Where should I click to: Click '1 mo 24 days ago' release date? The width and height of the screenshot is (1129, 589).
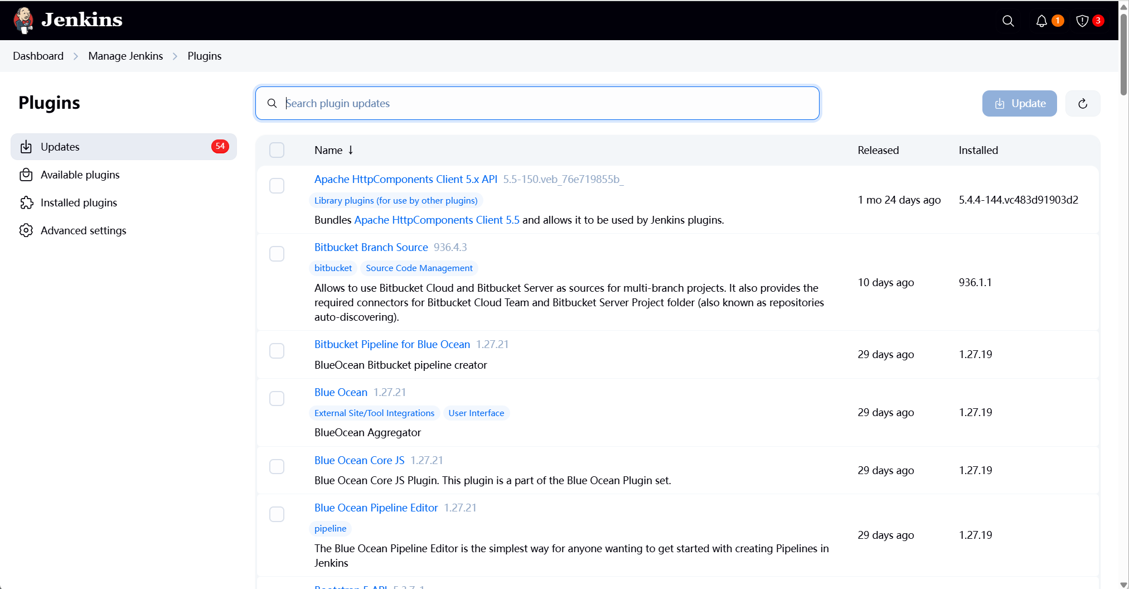click(x=899, y=200)
